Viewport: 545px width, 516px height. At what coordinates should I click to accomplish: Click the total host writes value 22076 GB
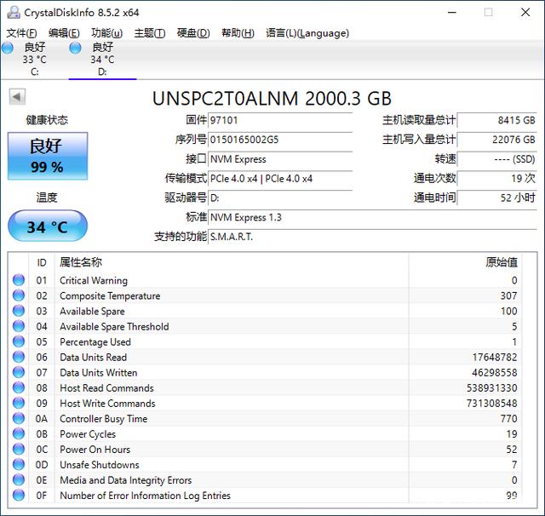click(x=497, y=140)
